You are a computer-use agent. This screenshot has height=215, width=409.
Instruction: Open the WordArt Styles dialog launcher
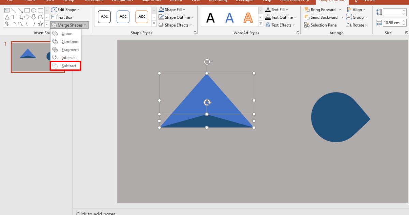[298, 33]
